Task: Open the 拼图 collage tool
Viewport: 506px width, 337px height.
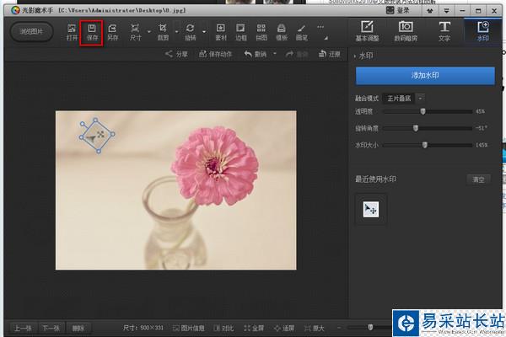Action: pyautogui.click(x=261, y=32)
